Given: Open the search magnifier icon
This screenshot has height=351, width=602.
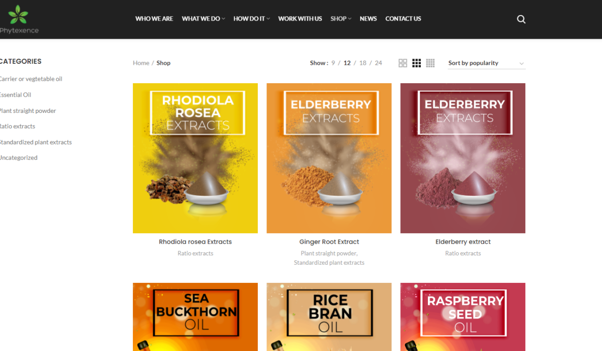Looking at the screenshot, I should [x=521, y=19].
